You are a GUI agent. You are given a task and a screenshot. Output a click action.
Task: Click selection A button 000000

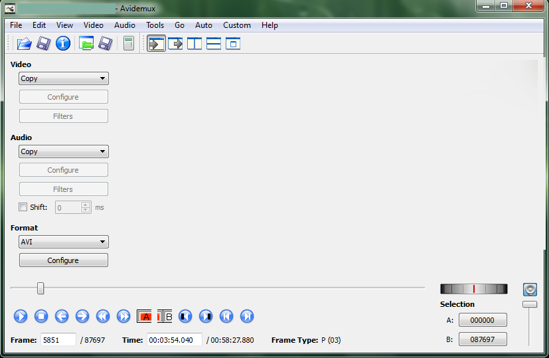[483, 320]
